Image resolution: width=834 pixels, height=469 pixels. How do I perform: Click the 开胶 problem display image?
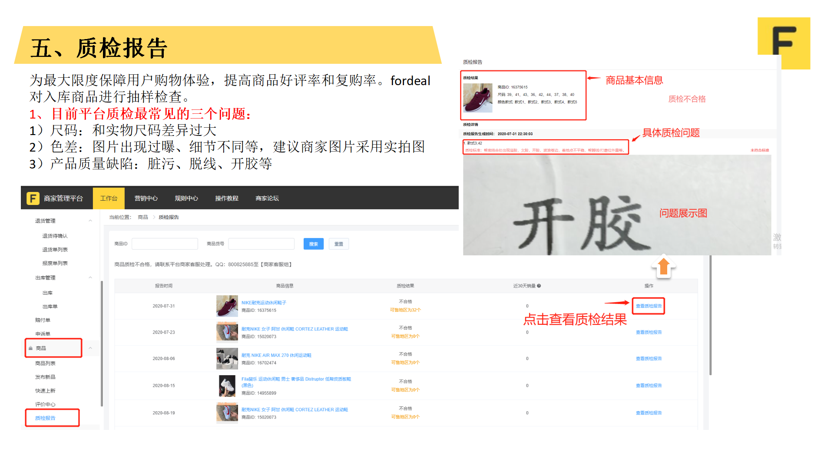coord(617,205)
